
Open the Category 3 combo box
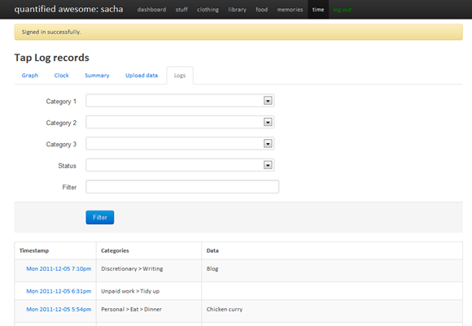(180, 144)
